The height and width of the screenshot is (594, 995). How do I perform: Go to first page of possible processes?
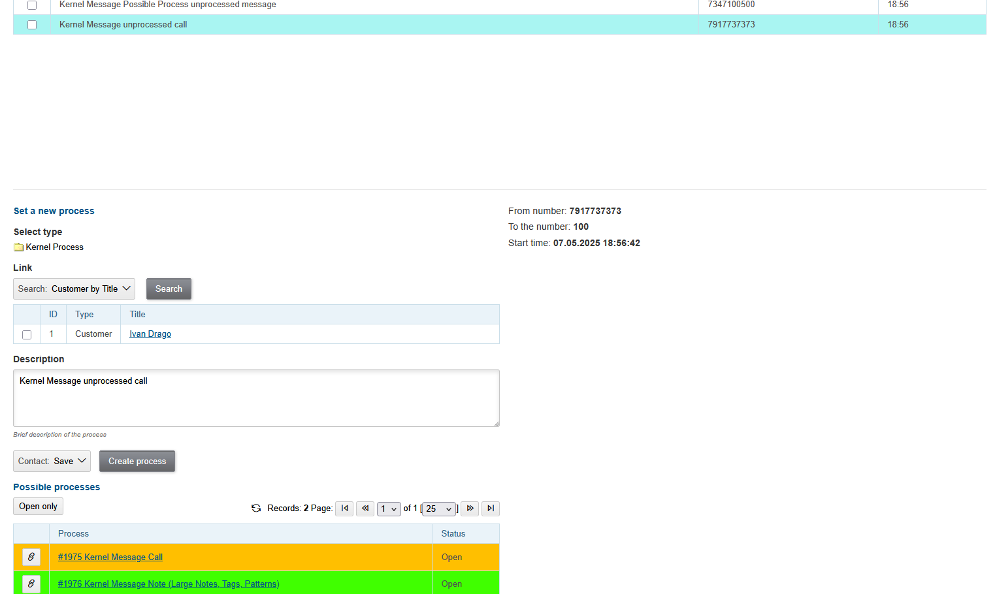[344, 508]
